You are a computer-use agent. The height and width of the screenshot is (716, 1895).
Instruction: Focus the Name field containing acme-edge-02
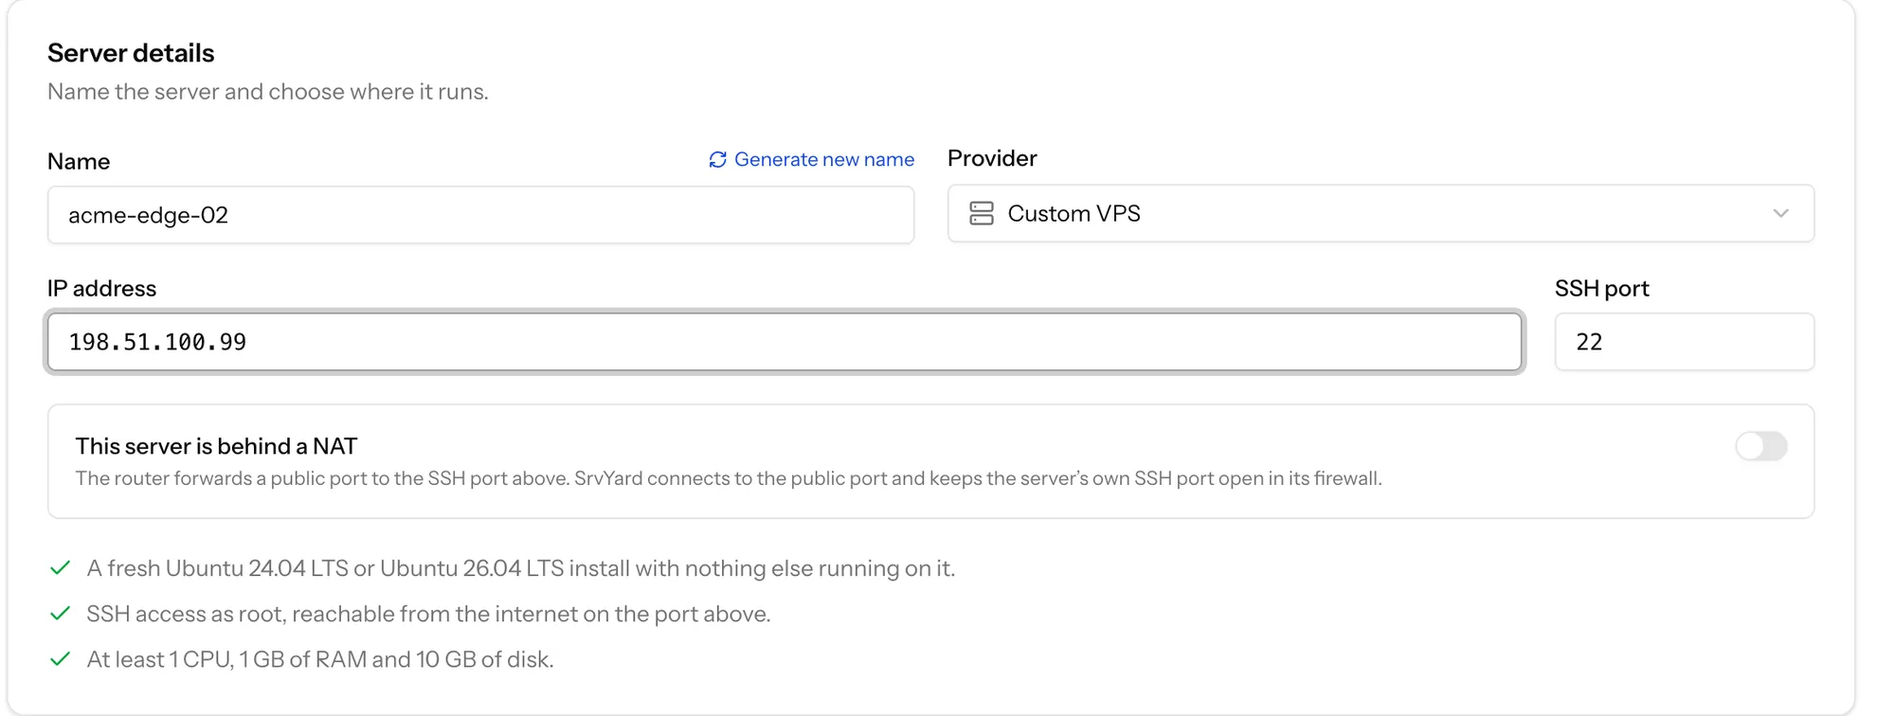coord(480,215)
